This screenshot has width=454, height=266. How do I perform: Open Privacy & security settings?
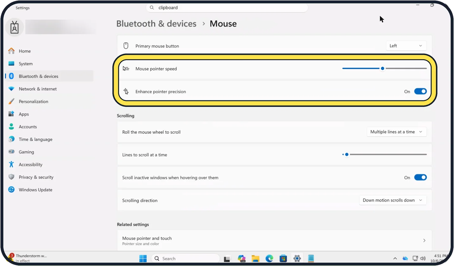click(36, 177)
